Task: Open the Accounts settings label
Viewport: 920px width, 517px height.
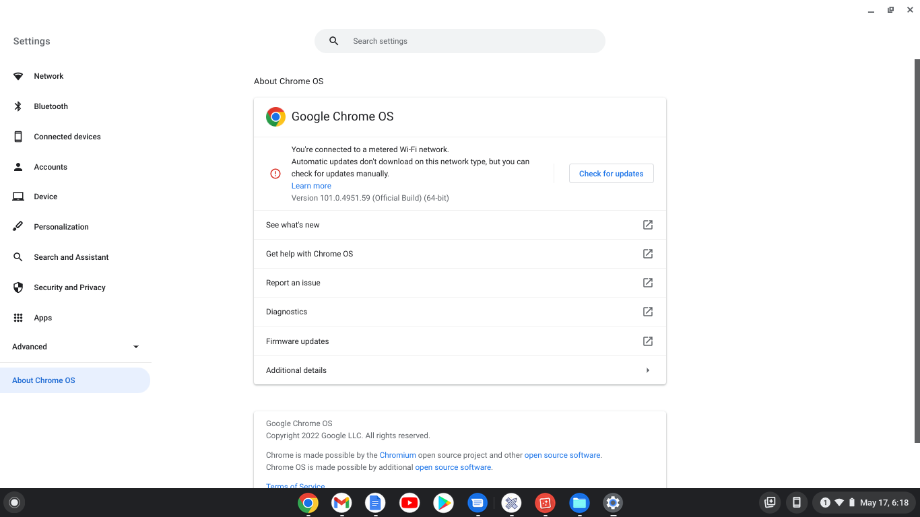Action: 51,167
